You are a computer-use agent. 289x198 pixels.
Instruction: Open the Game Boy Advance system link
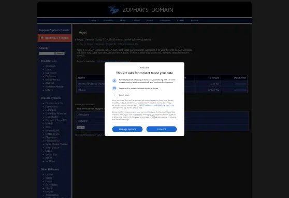56,114
